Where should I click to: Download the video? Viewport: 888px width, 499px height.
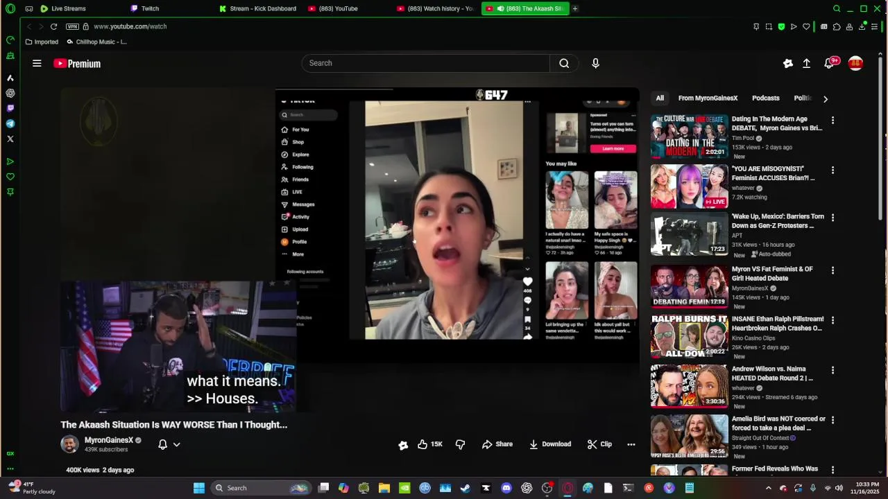pos(550,444)
